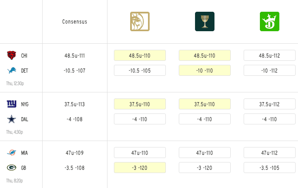Open the Caesars sportsbook chalice logo
The image size is (298, 188).
205,21
